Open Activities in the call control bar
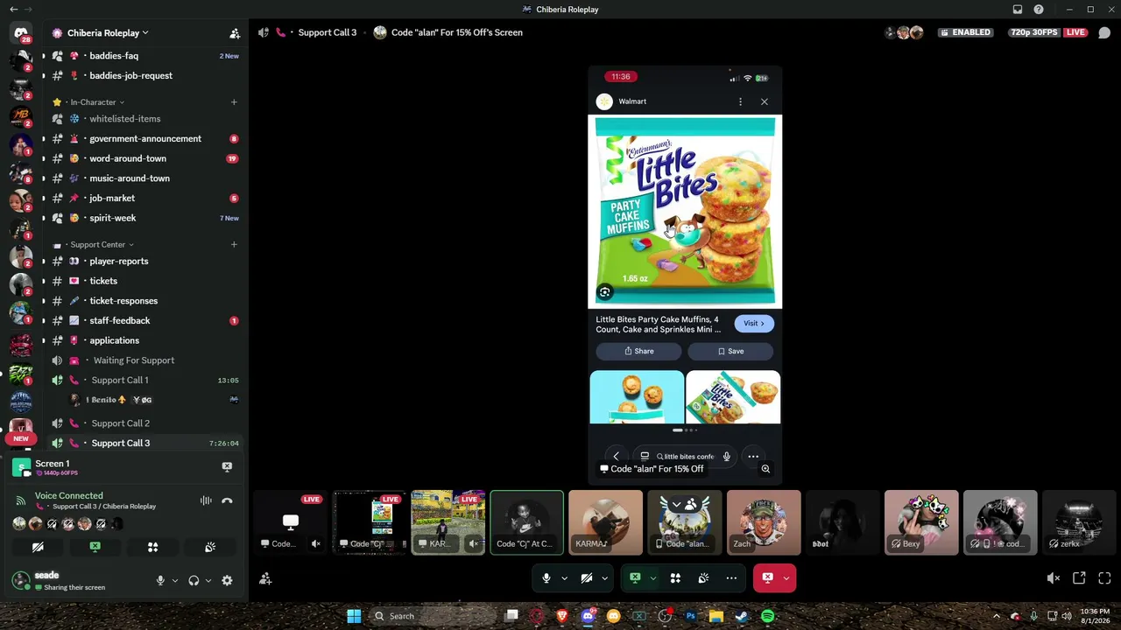The image size is (1121, 630). (x=675, y=578)
